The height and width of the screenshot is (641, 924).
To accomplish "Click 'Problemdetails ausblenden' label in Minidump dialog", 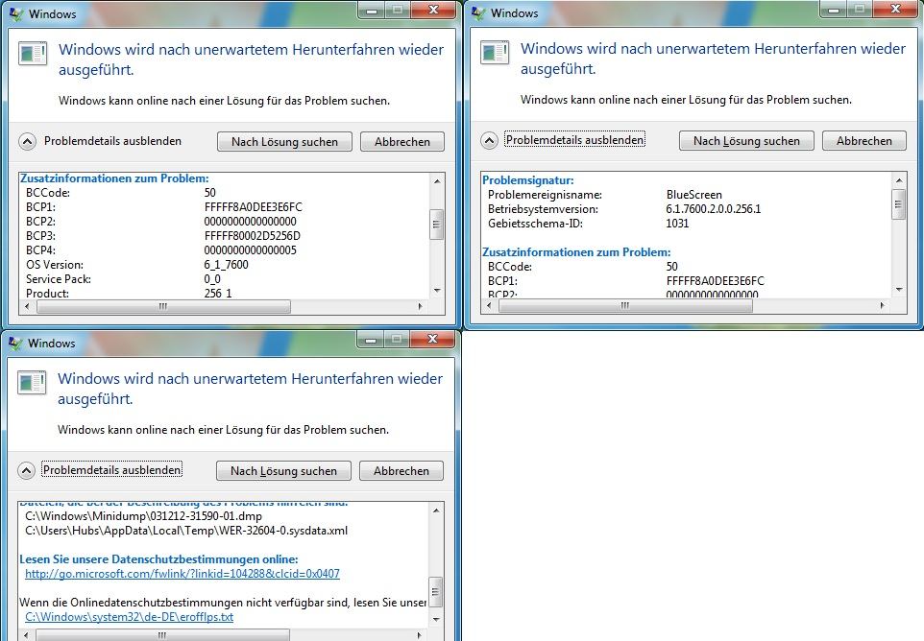I will 112,469.
